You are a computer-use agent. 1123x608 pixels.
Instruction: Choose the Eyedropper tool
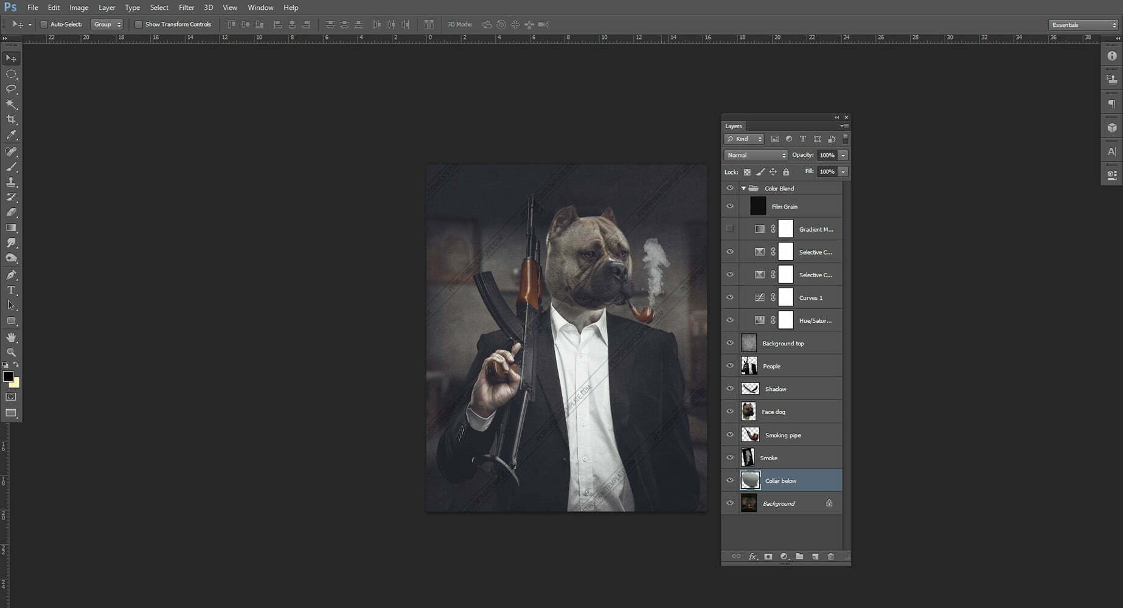coord(11,135)
